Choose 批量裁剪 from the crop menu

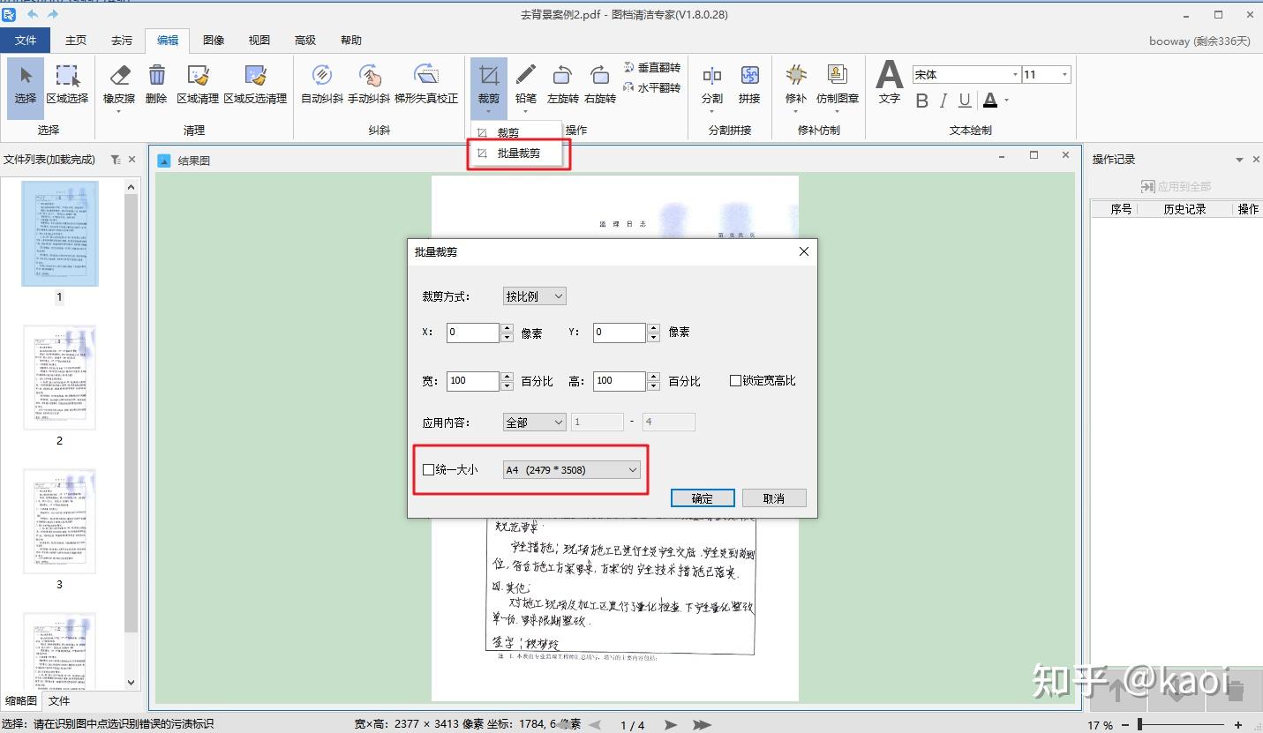pyautogui.click(x=519, y=153)
